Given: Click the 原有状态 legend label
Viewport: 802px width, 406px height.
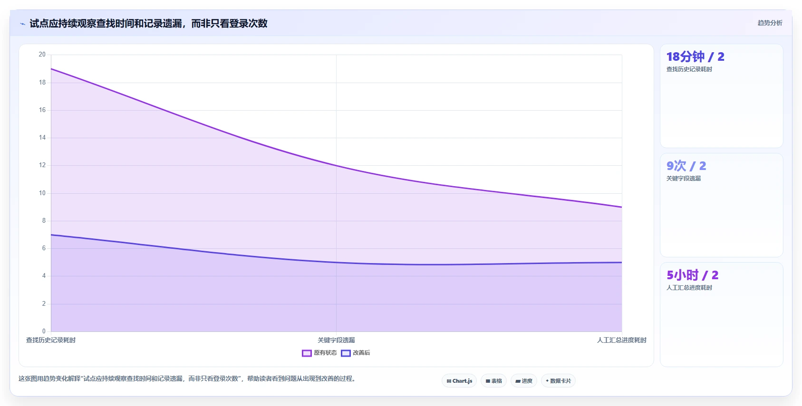Looking at the screenshot, I should pyautogui.click(x=325, y=353).
